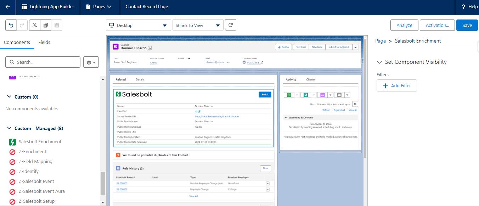Viewport: 479px width, 206px height.
Task: Click the Analyze button
Action: pyautogui.click(x=404, y=25)
